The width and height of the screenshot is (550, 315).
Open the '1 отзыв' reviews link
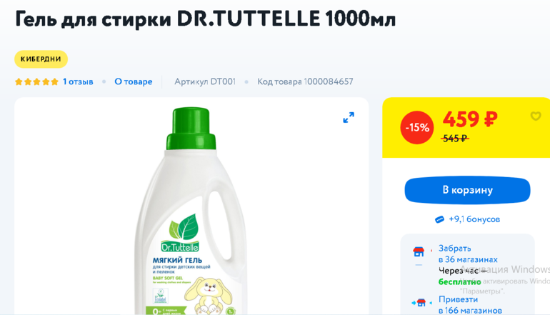click(78, 81)
